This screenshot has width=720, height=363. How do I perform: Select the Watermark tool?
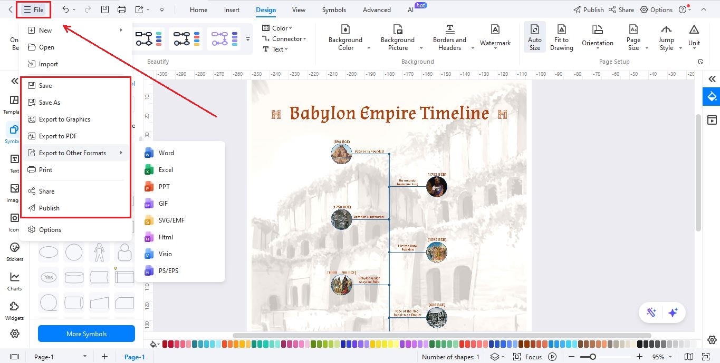[495, 37]
